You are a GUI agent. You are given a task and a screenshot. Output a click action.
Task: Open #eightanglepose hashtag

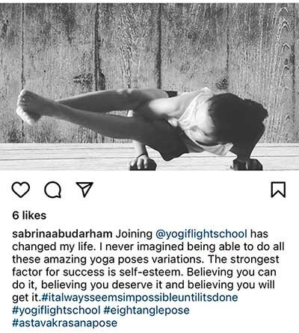(147, 311)
